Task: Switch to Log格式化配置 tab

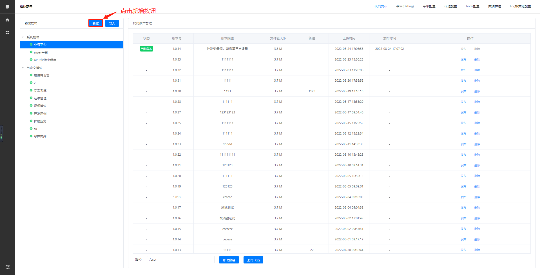Action: pyautogui.click(x=520, y=6)
